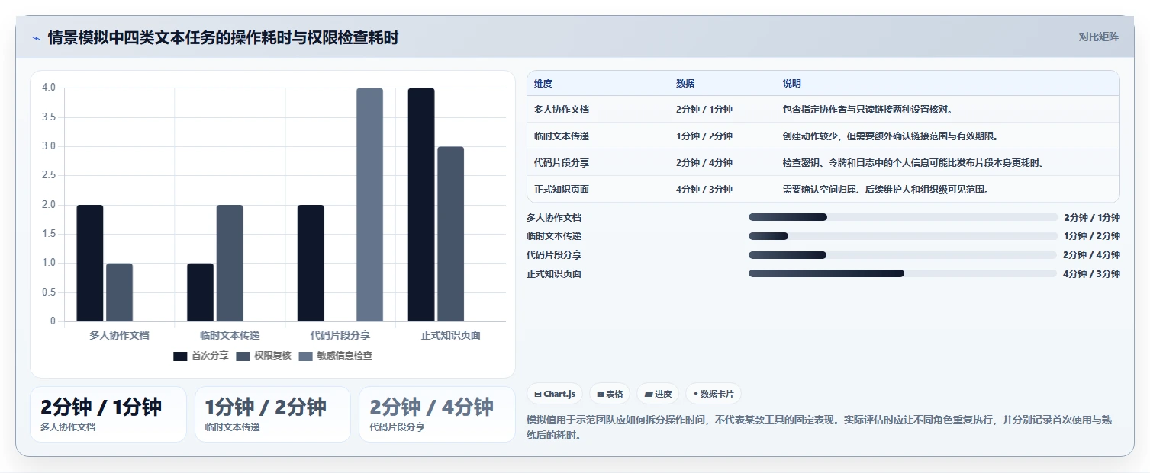1150x473 pixels.
Task: Click the 首次分享 legend color box
Action: [x=180, y=356]
